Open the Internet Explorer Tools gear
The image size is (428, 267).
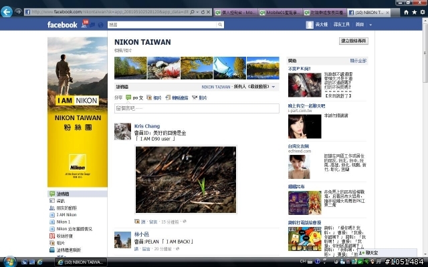423,12
